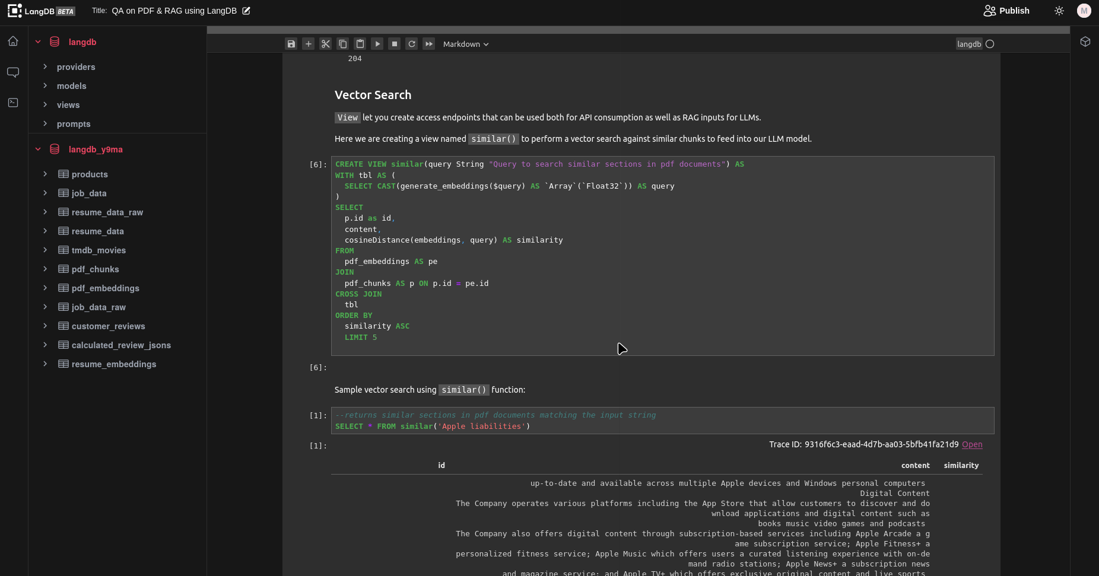The height and width of the screenshot is (576, 1099).
Task: Go to Home in left sidebar
Action: tap(13, 41)
